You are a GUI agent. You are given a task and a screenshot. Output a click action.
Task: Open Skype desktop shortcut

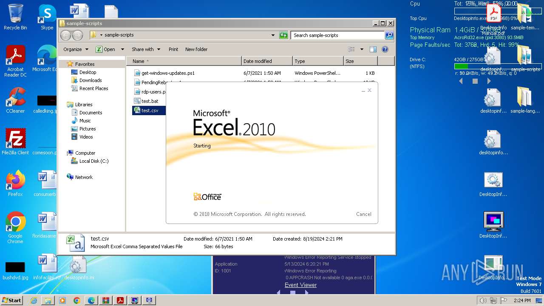pyautogui.click(x=47, y=17)
